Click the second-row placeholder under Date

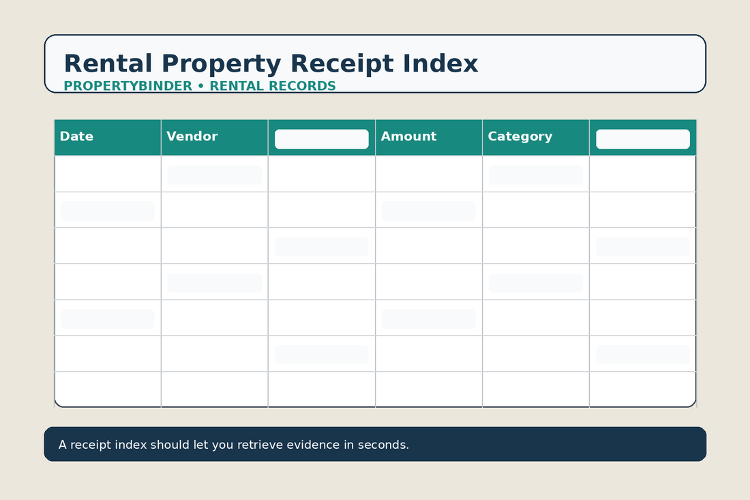(107, 211)
